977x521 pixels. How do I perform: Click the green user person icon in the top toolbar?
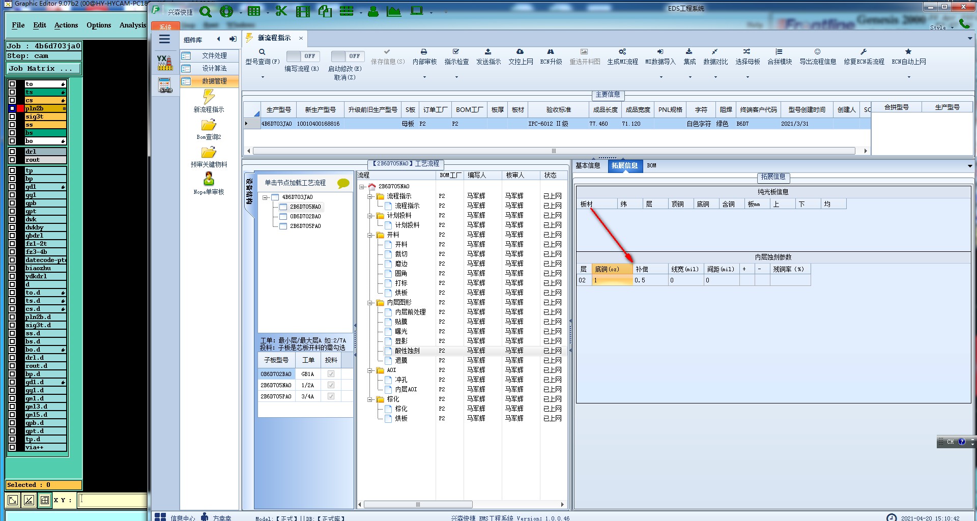coord(373,11)
